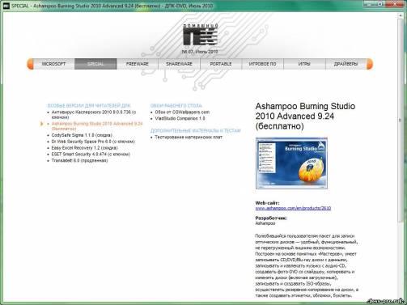Switch to the FREEWARE tab
This screenshot has width=407, height=305.
pyautogui.click(x=138, y=64)
